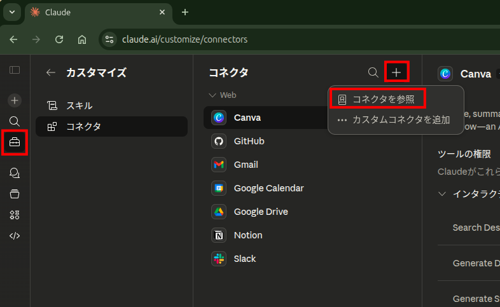Screen dimensions: 500x307
Task: Search connectors with magnifier icon
Action: point(373,73)
